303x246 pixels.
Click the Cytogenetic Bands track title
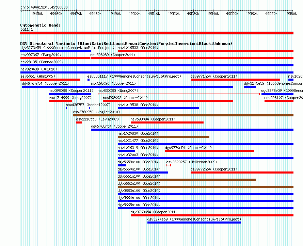click(x=41, y=25)
